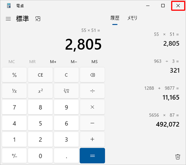Open the hamburger navigation menu
The image size is (186, 165).
click(8, 19)
